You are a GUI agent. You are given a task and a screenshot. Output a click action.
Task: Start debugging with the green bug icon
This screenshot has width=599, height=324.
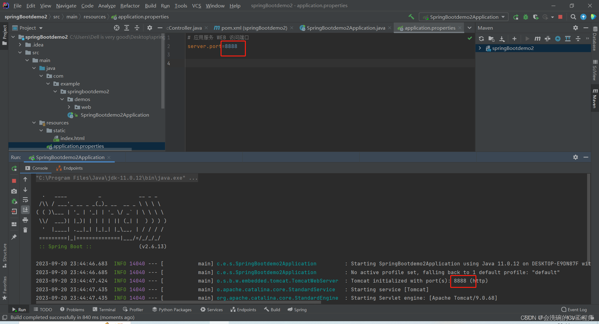(x=526, y=17)
